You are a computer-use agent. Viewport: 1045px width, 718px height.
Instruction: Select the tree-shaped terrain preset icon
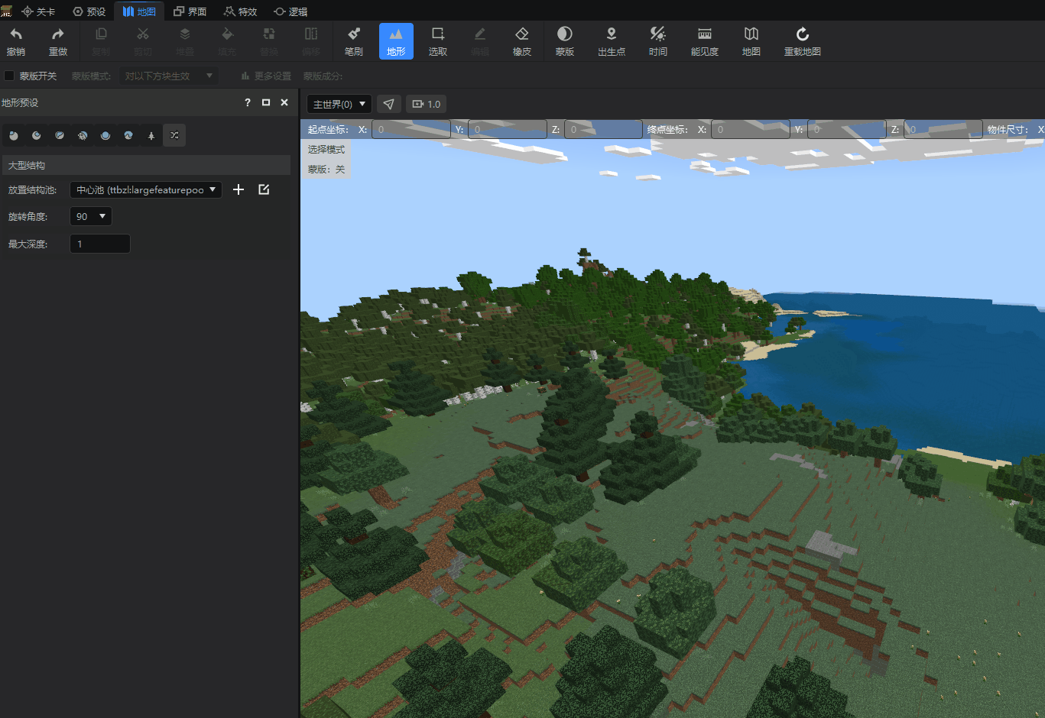pyautogui.click(x=151, y=135)
